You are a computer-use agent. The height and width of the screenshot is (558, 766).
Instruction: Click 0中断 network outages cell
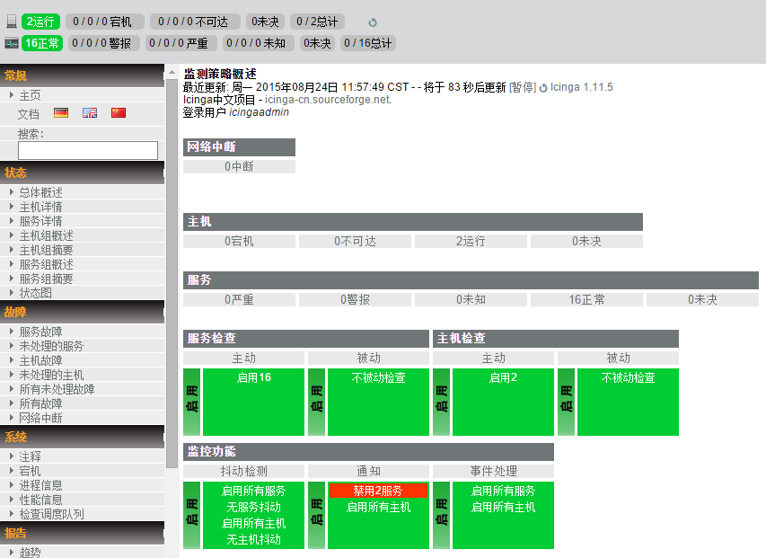click(240, 166)
